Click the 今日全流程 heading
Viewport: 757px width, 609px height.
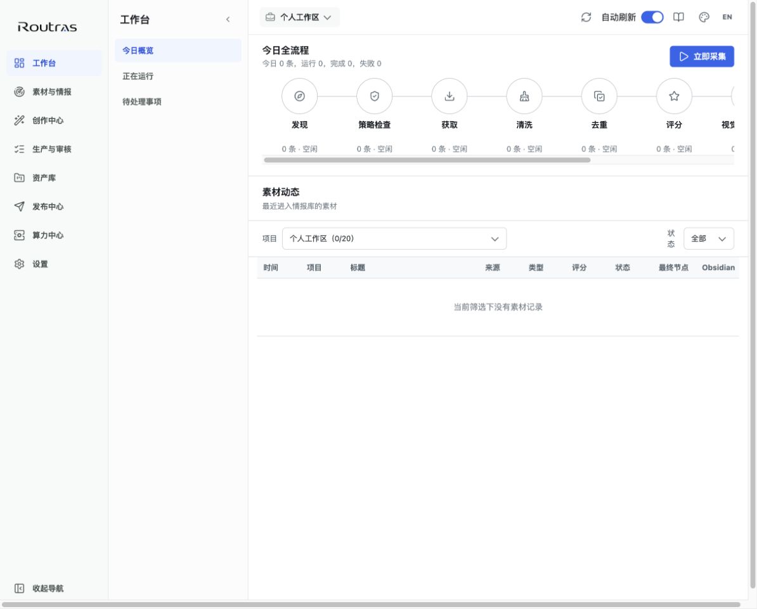point(285,50)
